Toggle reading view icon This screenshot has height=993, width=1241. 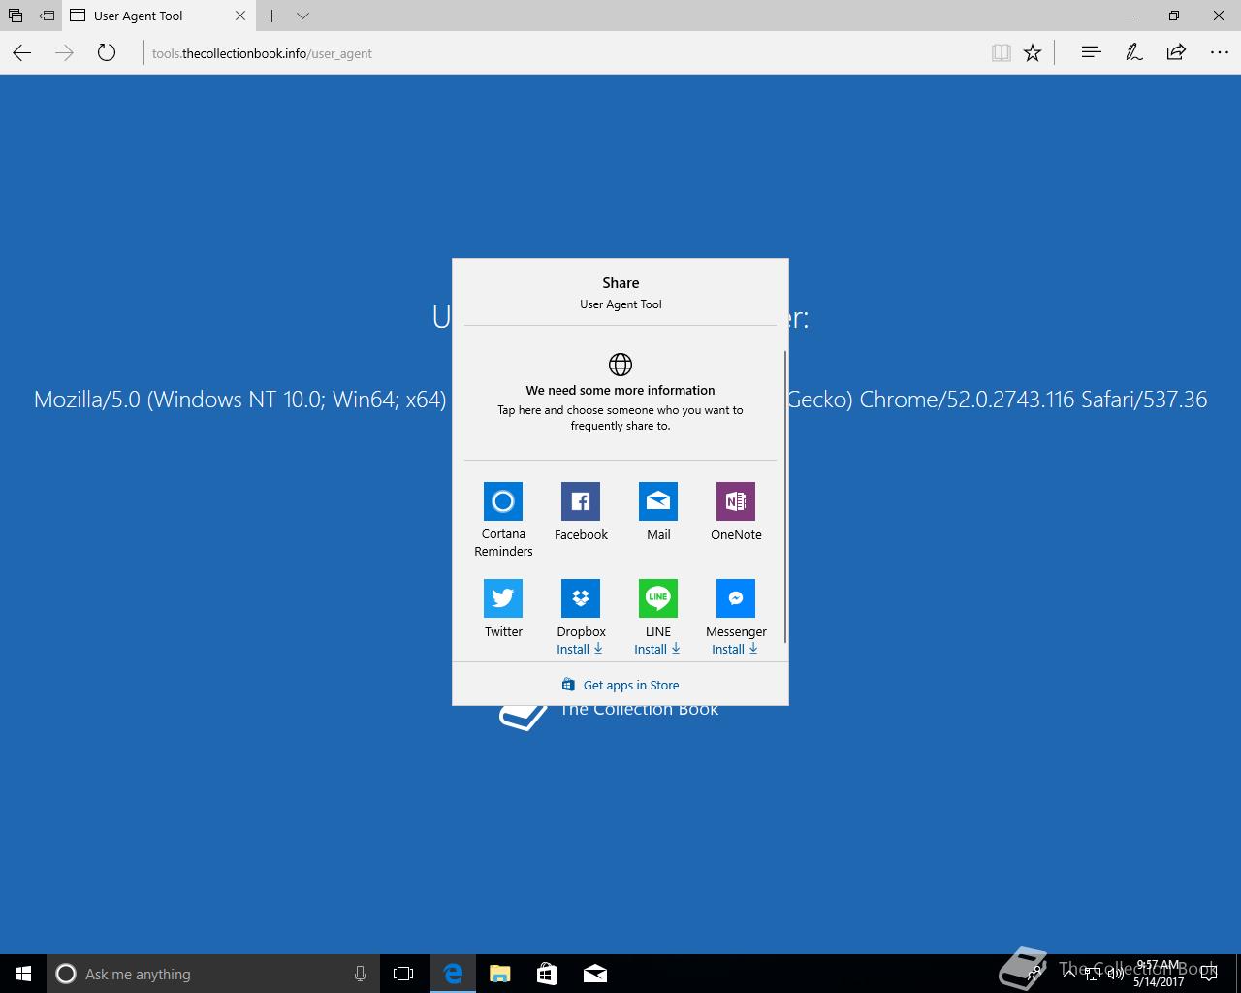click(1002, 53)
